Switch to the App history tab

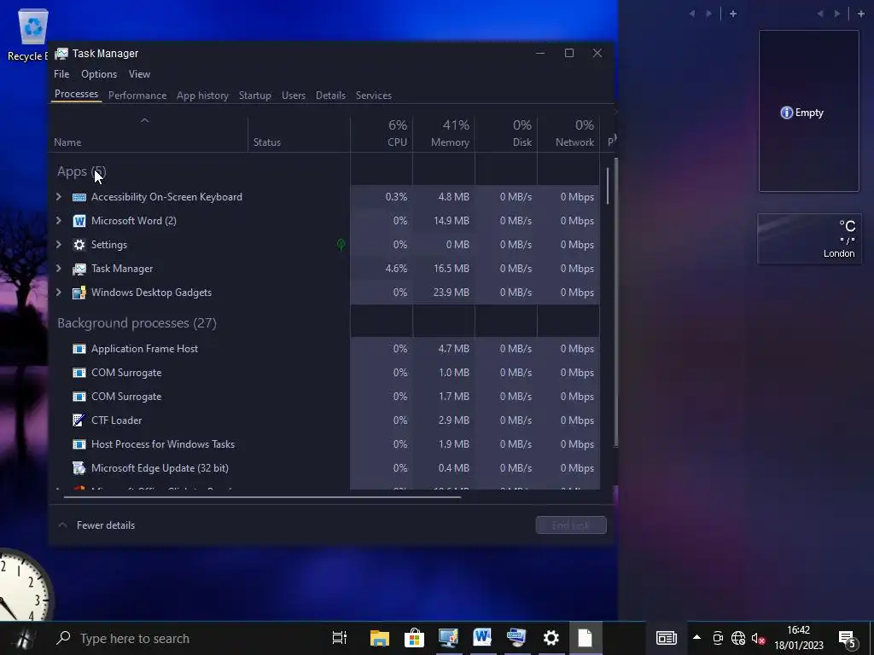click(202, 96)
